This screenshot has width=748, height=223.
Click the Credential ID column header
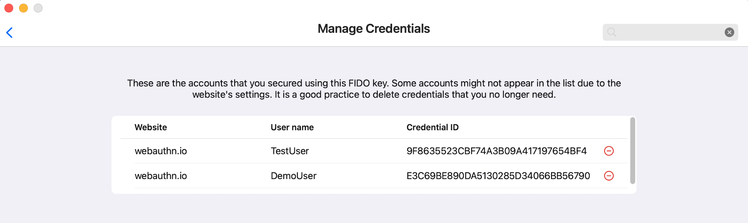(x=432, y=127)
